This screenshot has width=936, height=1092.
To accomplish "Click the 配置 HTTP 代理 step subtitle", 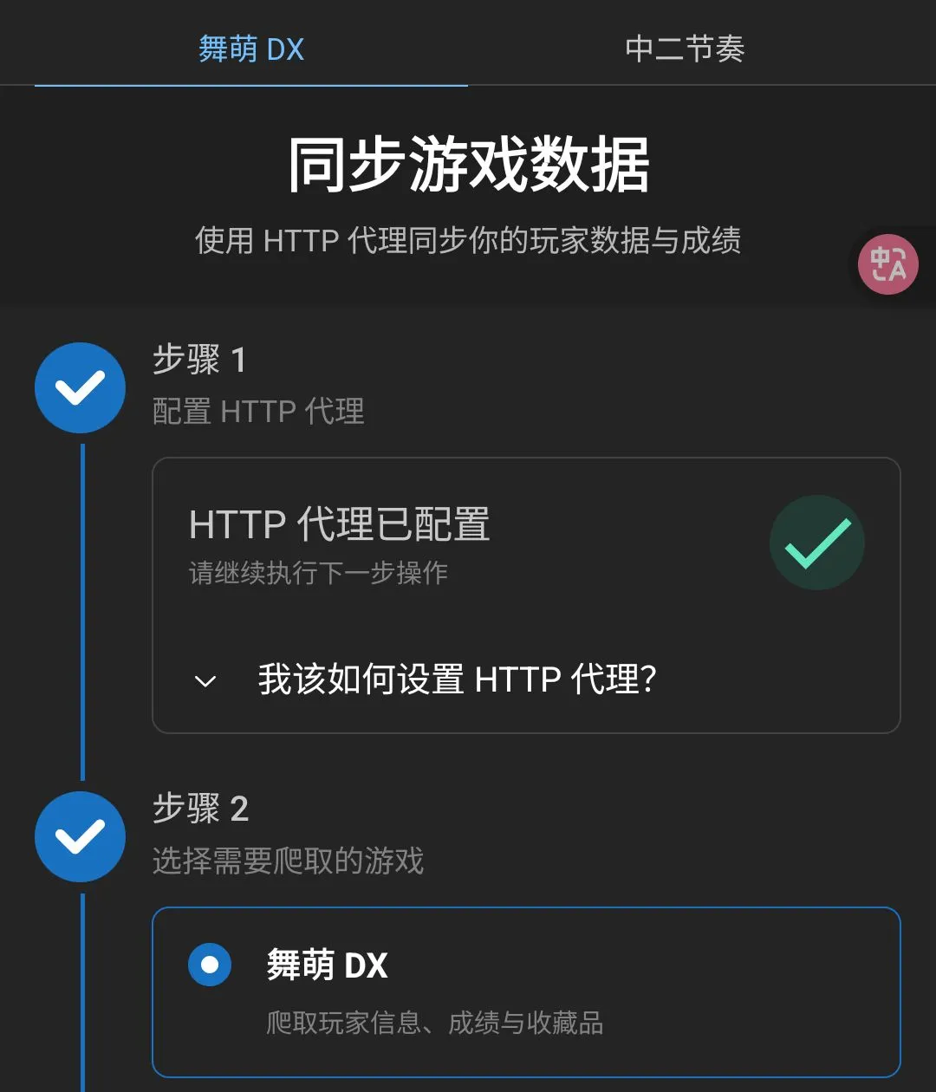I will 258,411.
